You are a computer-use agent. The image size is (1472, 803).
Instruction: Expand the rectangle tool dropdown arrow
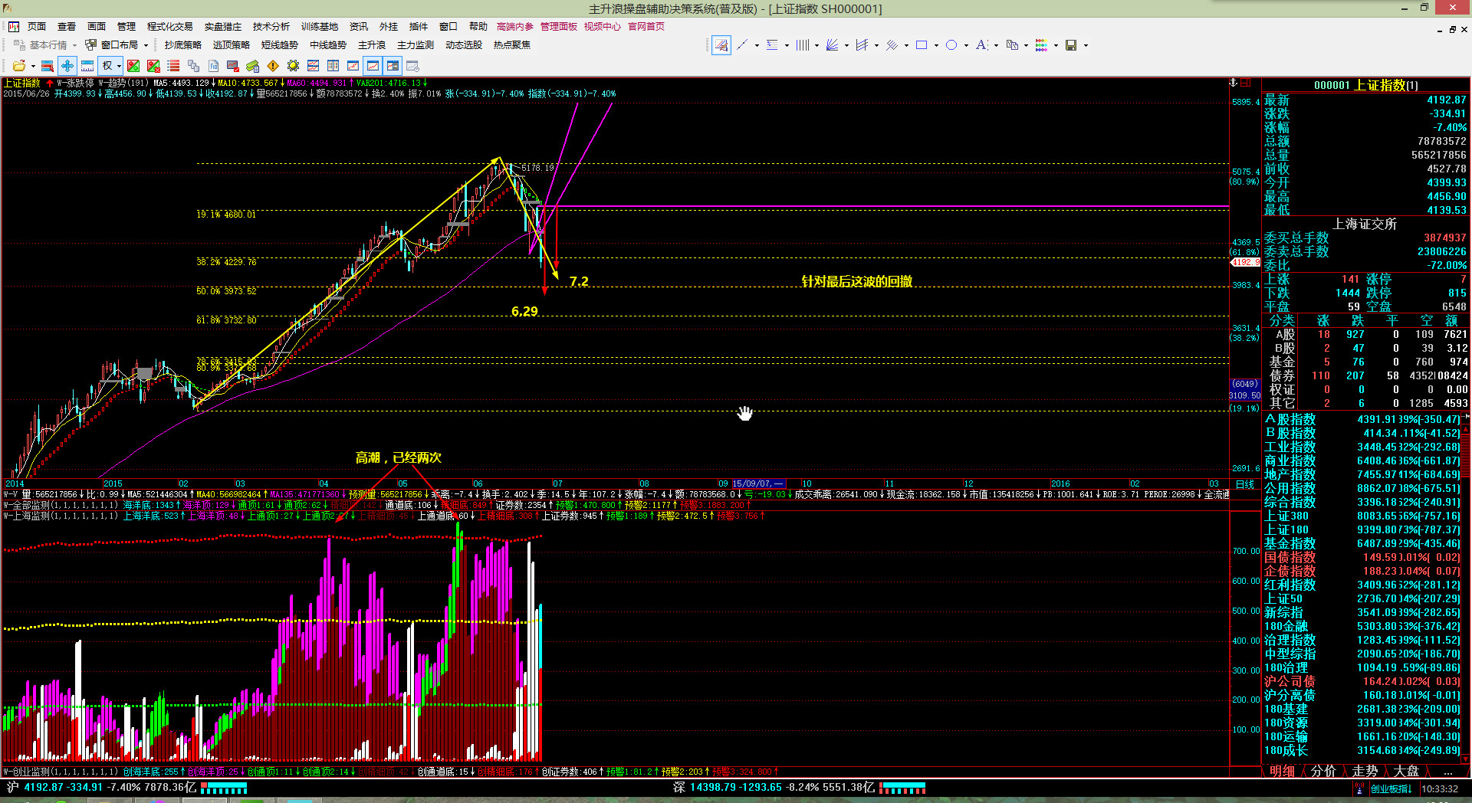(x=936, y=45)
